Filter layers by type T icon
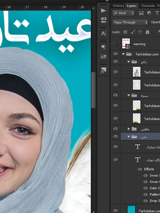This screenshot has height=213, width=160. click(x=157, y=13)
